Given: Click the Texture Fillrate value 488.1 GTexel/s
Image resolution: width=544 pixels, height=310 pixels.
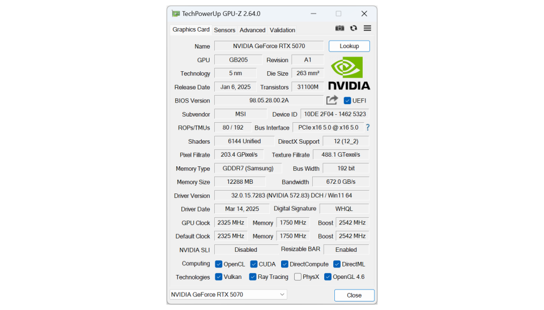Looking at the screenshot, I should (341, 154).
